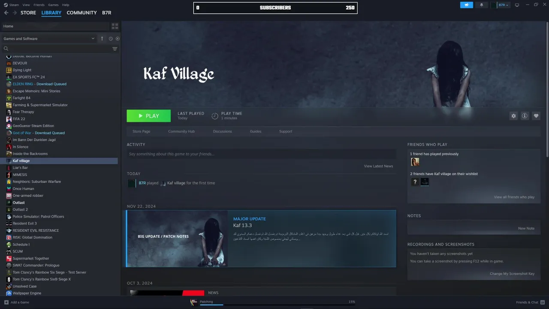Go forward with the right arrow

coord(15,13)
